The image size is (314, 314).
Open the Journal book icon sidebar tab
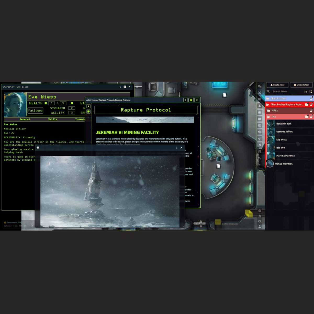pos(260,119)
